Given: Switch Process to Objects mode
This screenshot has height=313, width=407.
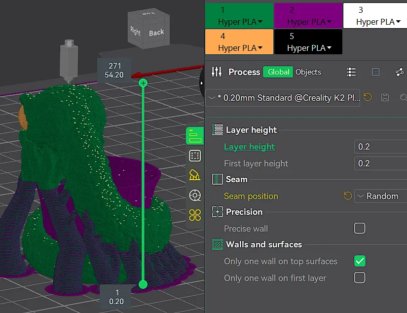Looking at the screenshot, I should coord(308,72).
